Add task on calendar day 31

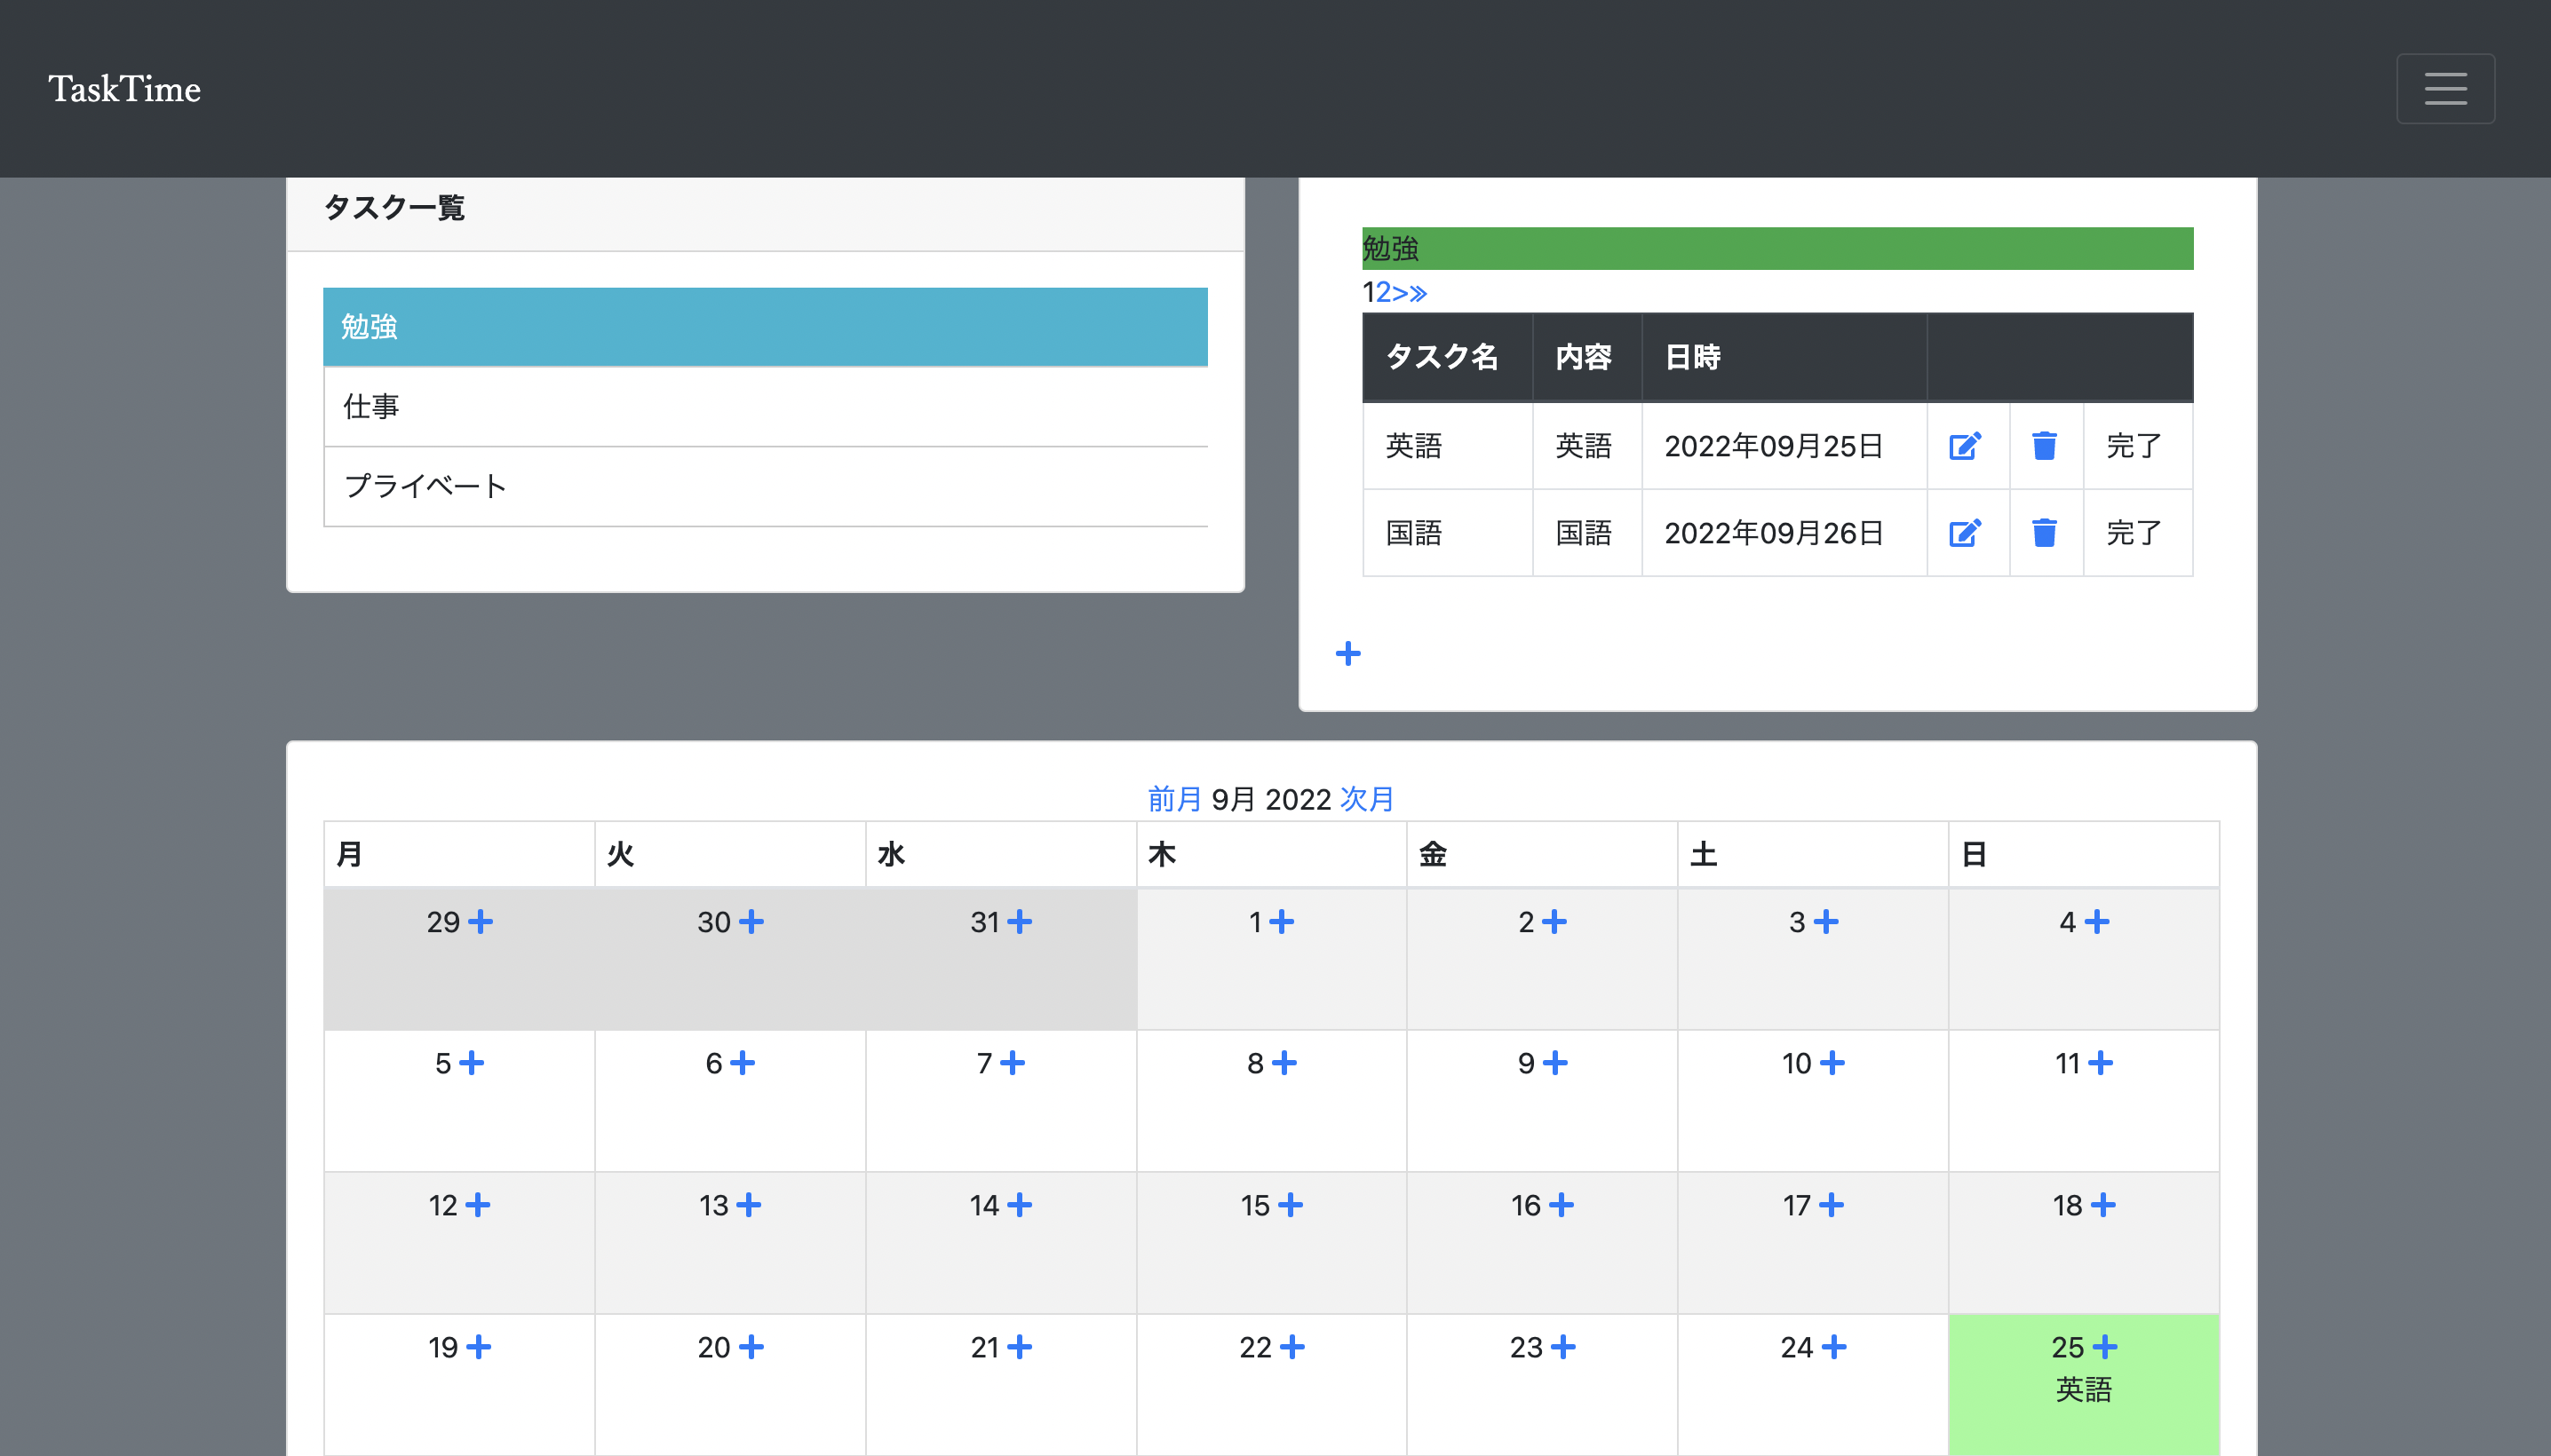1020,921
